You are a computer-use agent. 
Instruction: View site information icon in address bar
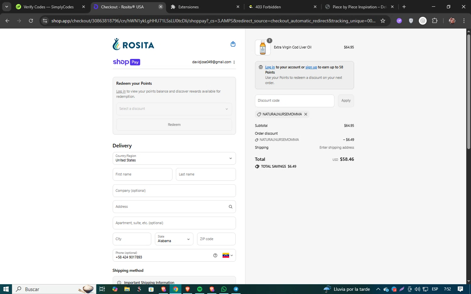[x=45, y=21]
